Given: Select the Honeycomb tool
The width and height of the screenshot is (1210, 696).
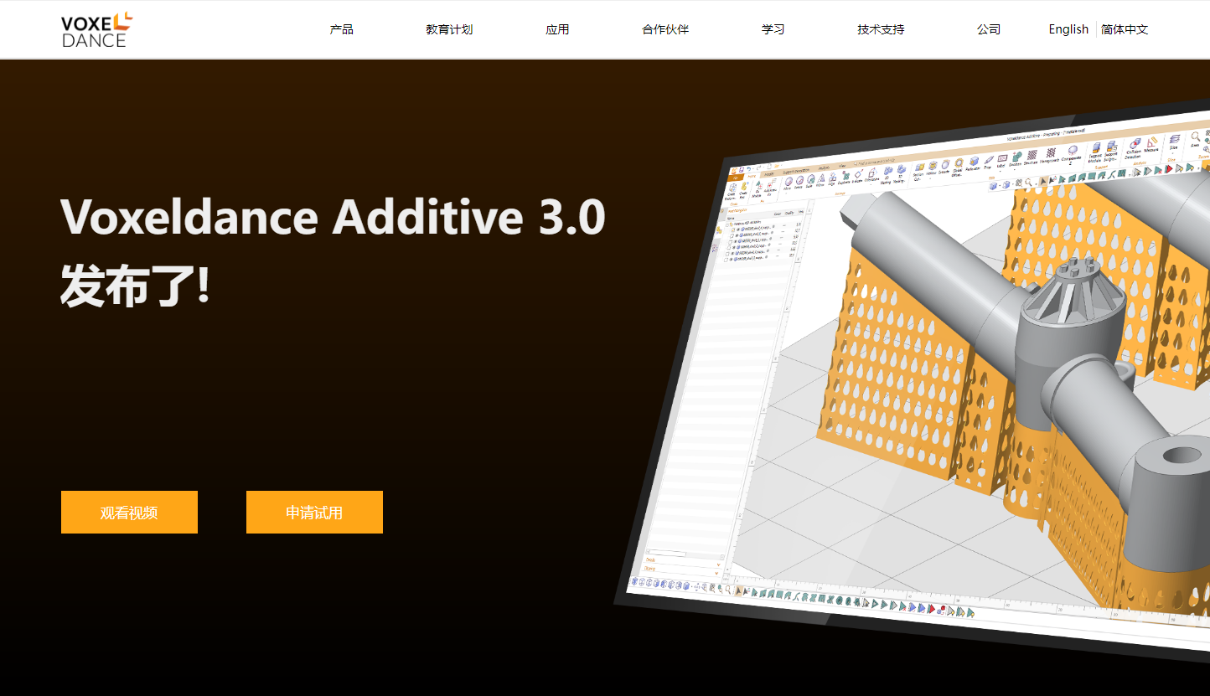Looking at the screenshot, I should 1050,152.
